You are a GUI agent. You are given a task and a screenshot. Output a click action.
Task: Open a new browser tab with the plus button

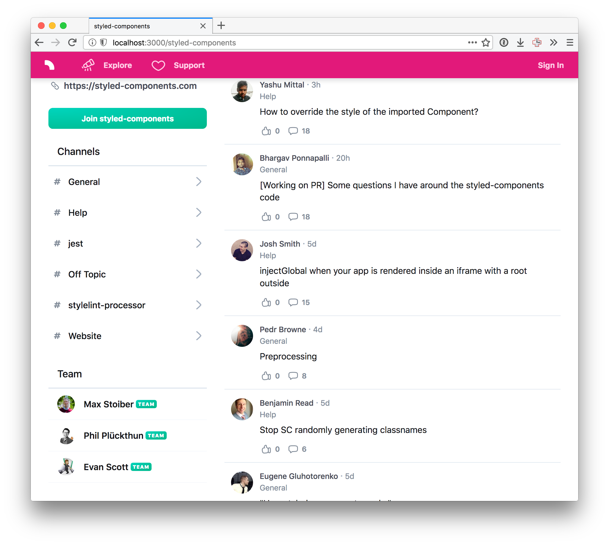[221, 25]
